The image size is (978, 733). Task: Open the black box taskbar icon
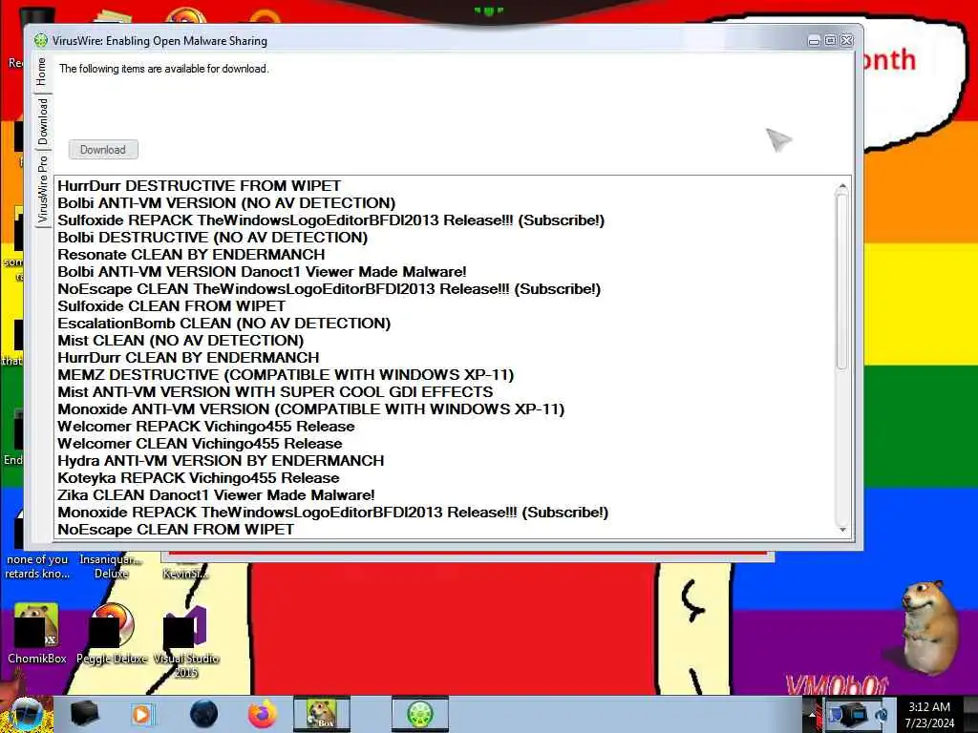tap(84, 714)
